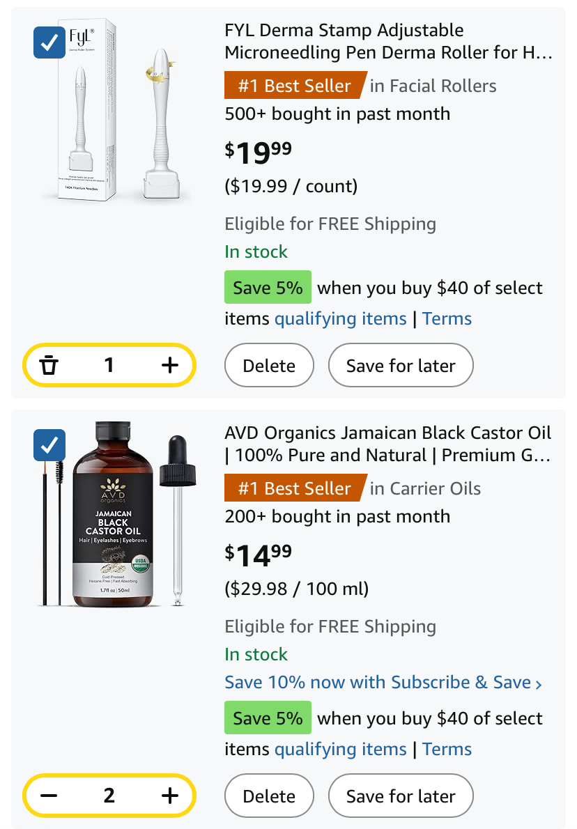Viewport: 577px width, 829px height.
Task: Click the trash icon for FYL Derma Stamp
Action: 49,365
